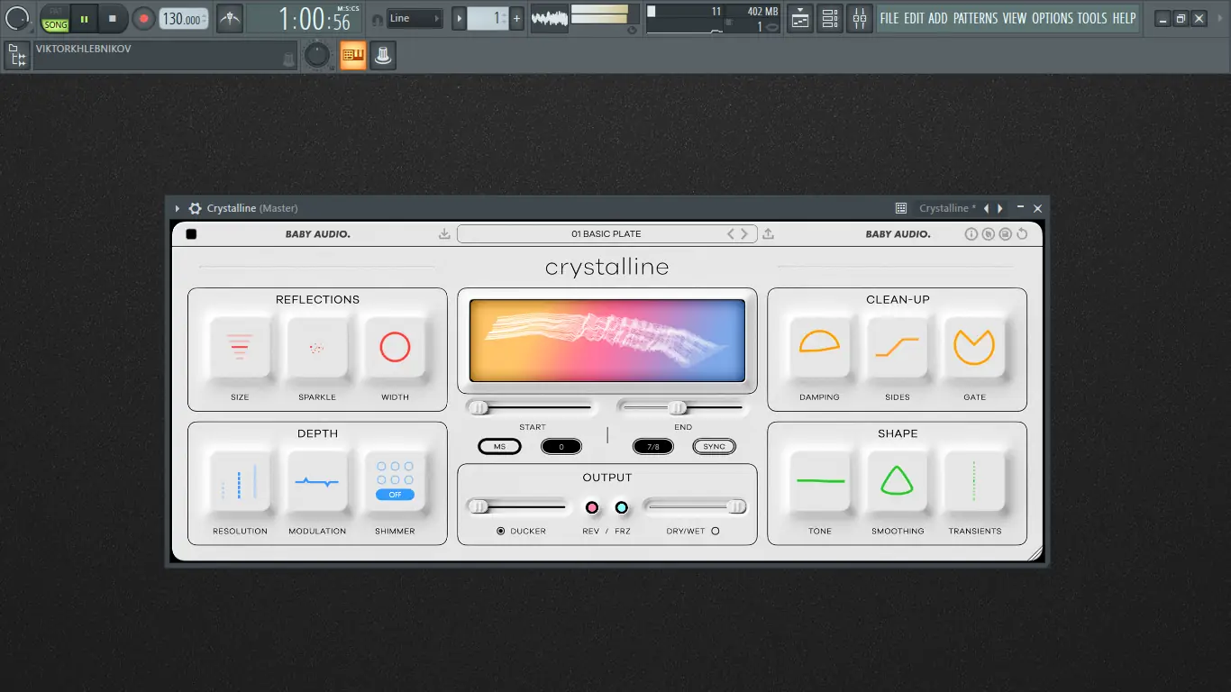The width and height of the screenshot is (1231, 692).
Task: Toggle the black square in Crystalline header
Action: pyautogui.click(x=191, y=234)
